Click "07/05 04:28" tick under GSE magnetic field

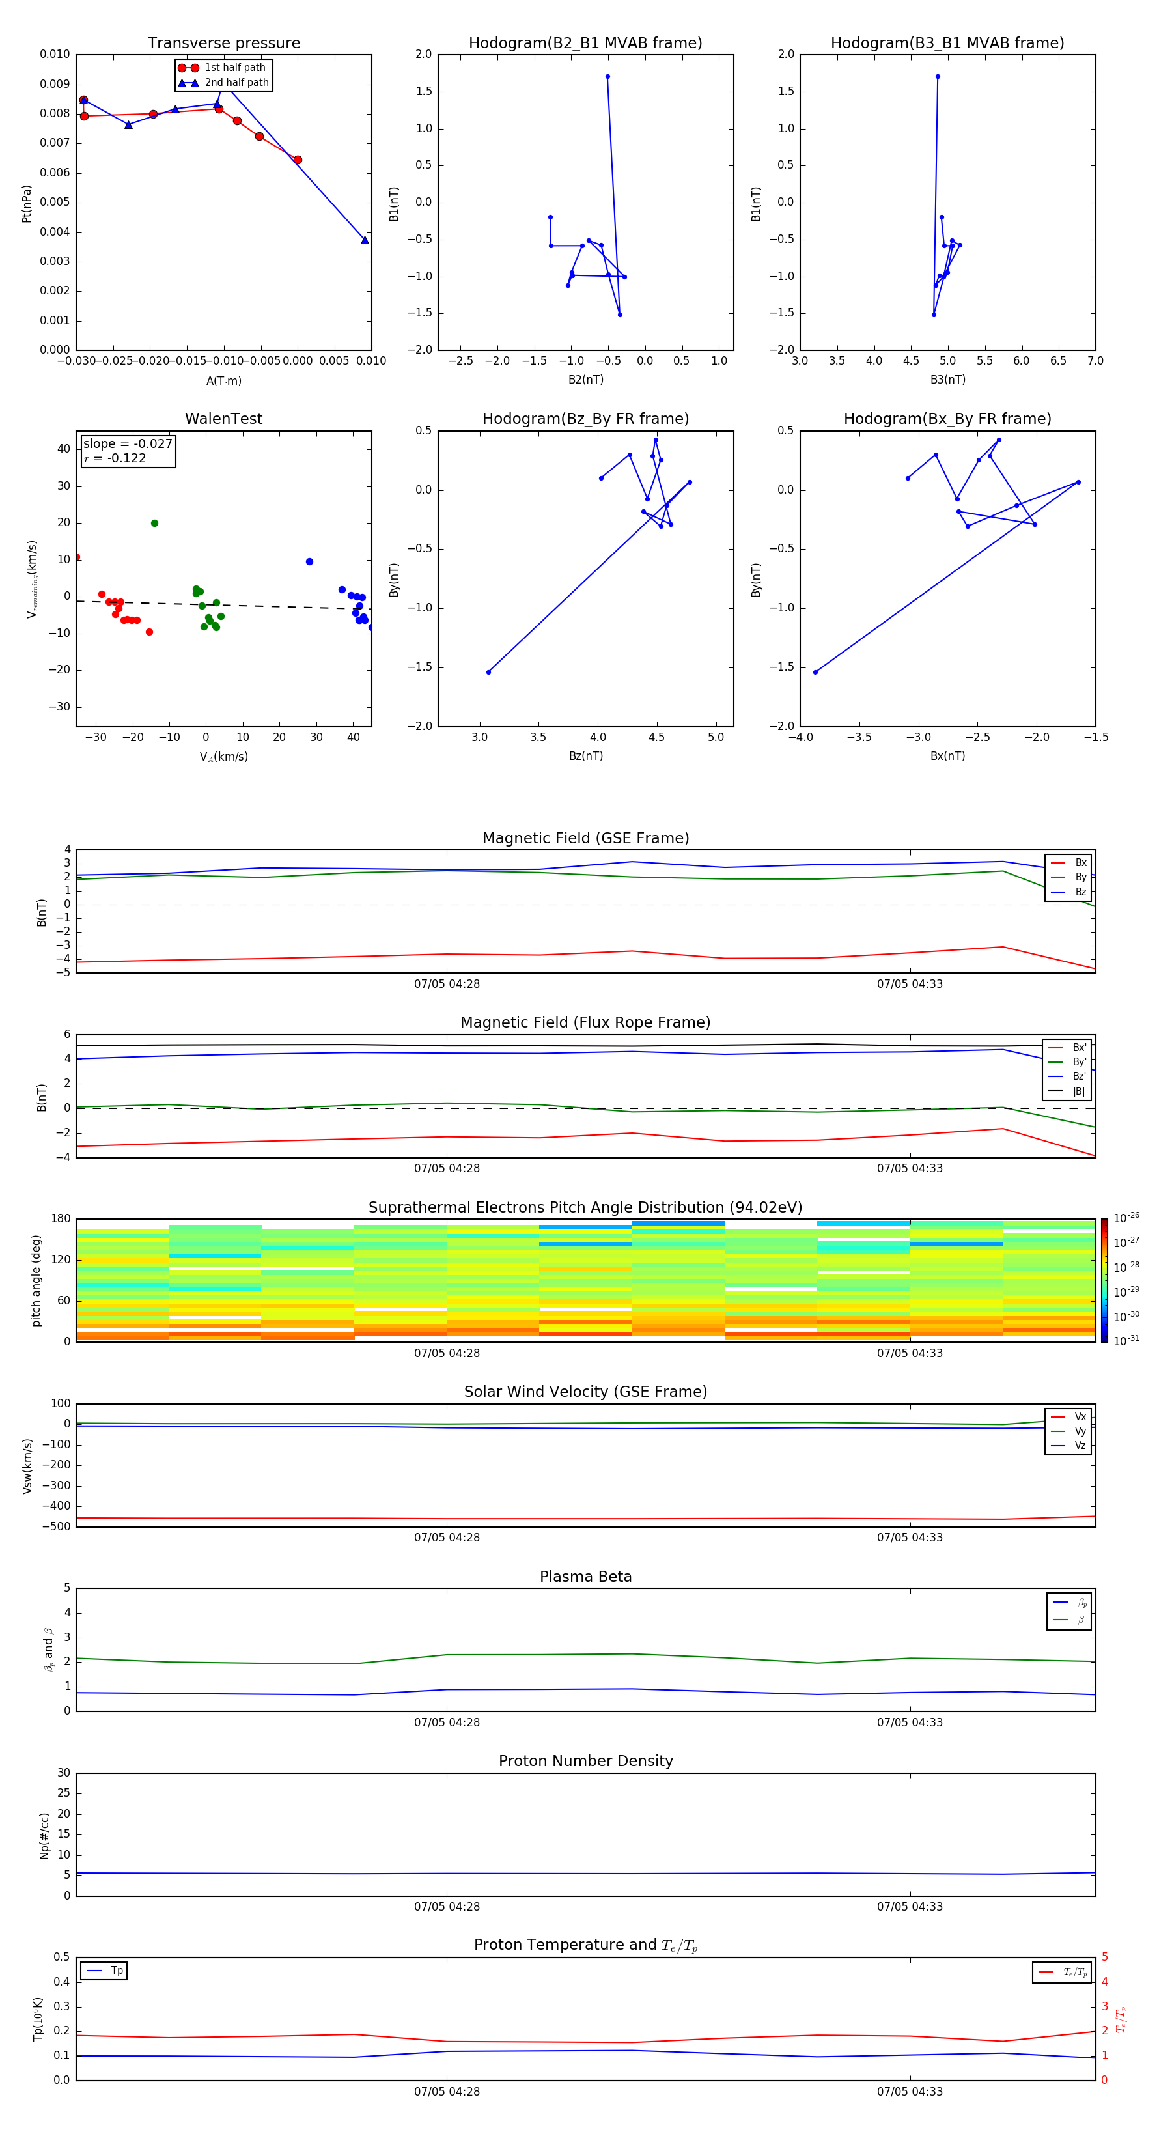click(447, 985)
